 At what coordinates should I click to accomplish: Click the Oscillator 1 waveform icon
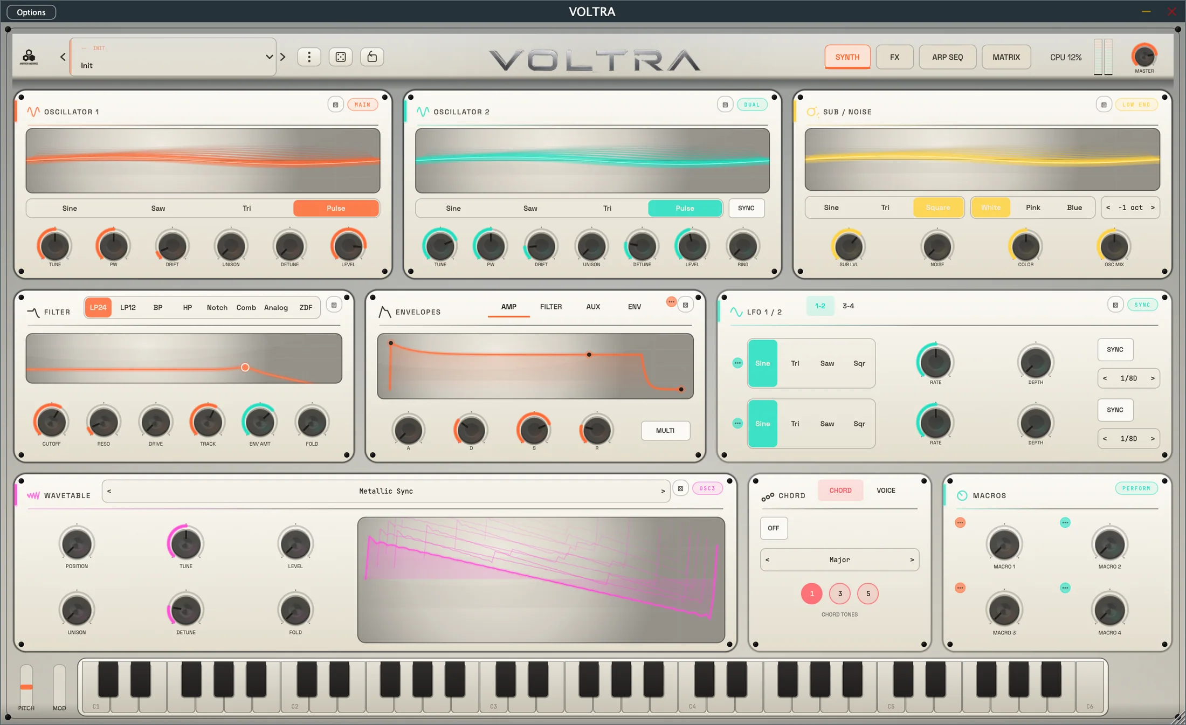pyautogui.click(x=33, y=112)
